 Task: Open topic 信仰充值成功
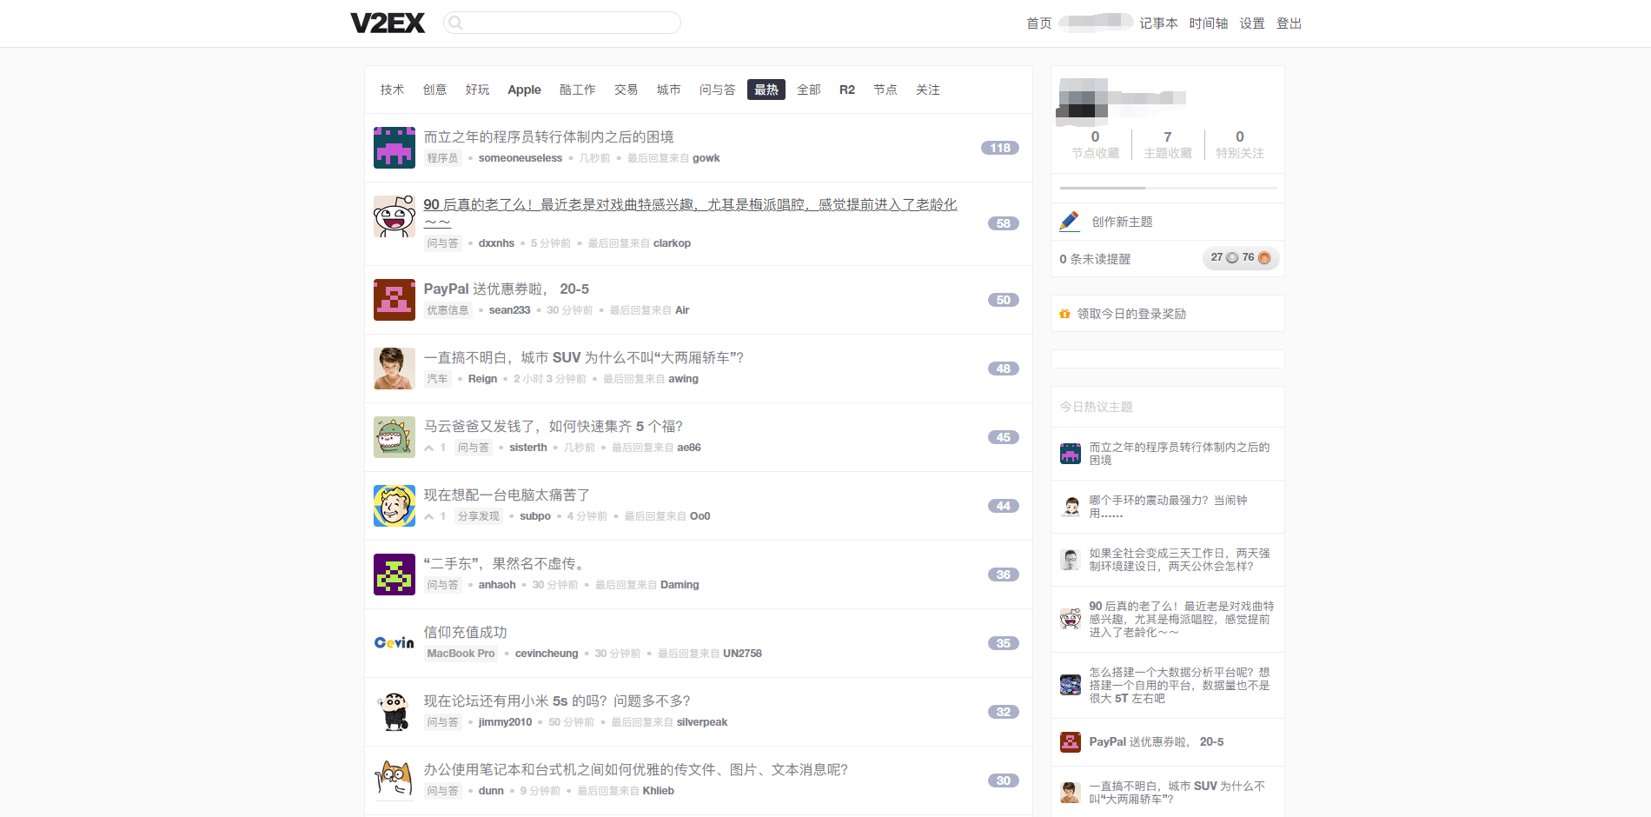tap(465, 632)
